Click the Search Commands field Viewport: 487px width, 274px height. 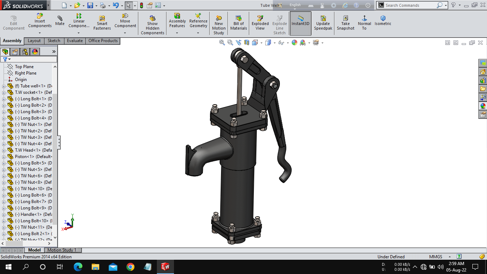pos(410,5)
